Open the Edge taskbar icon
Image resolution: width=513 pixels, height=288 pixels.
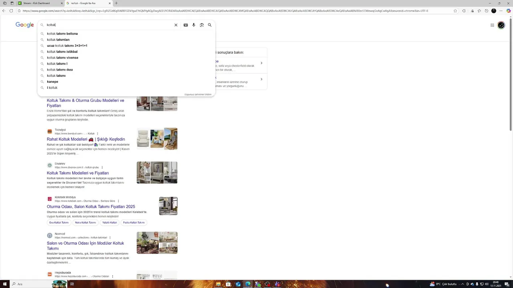248,284
